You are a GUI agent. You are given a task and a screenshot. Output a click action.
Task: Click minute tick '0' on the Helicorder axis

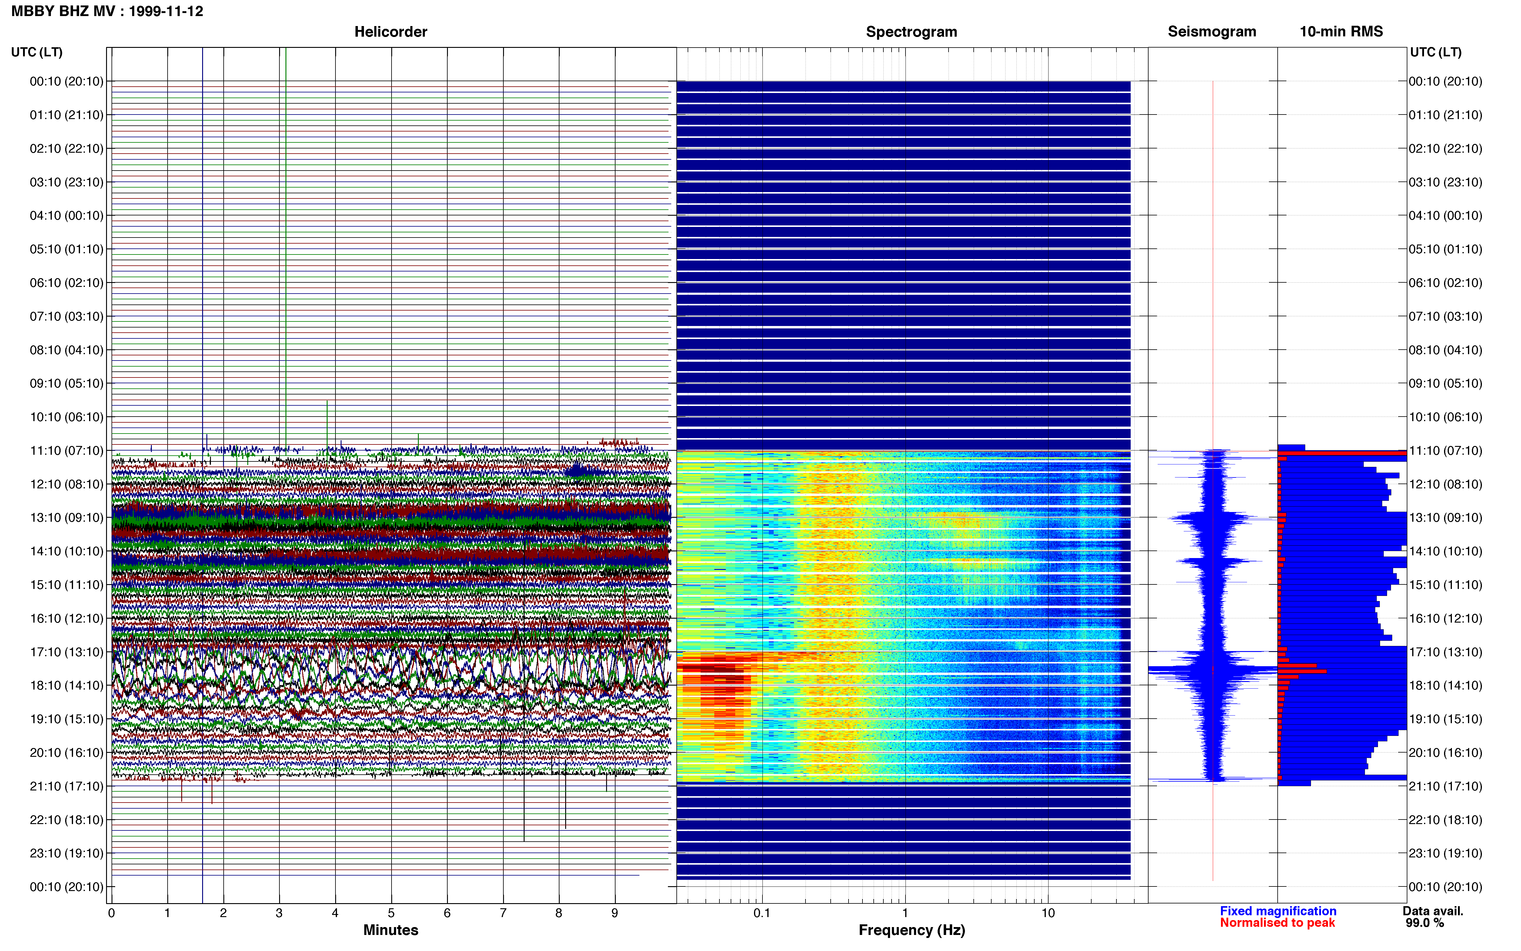pos(111,913)
